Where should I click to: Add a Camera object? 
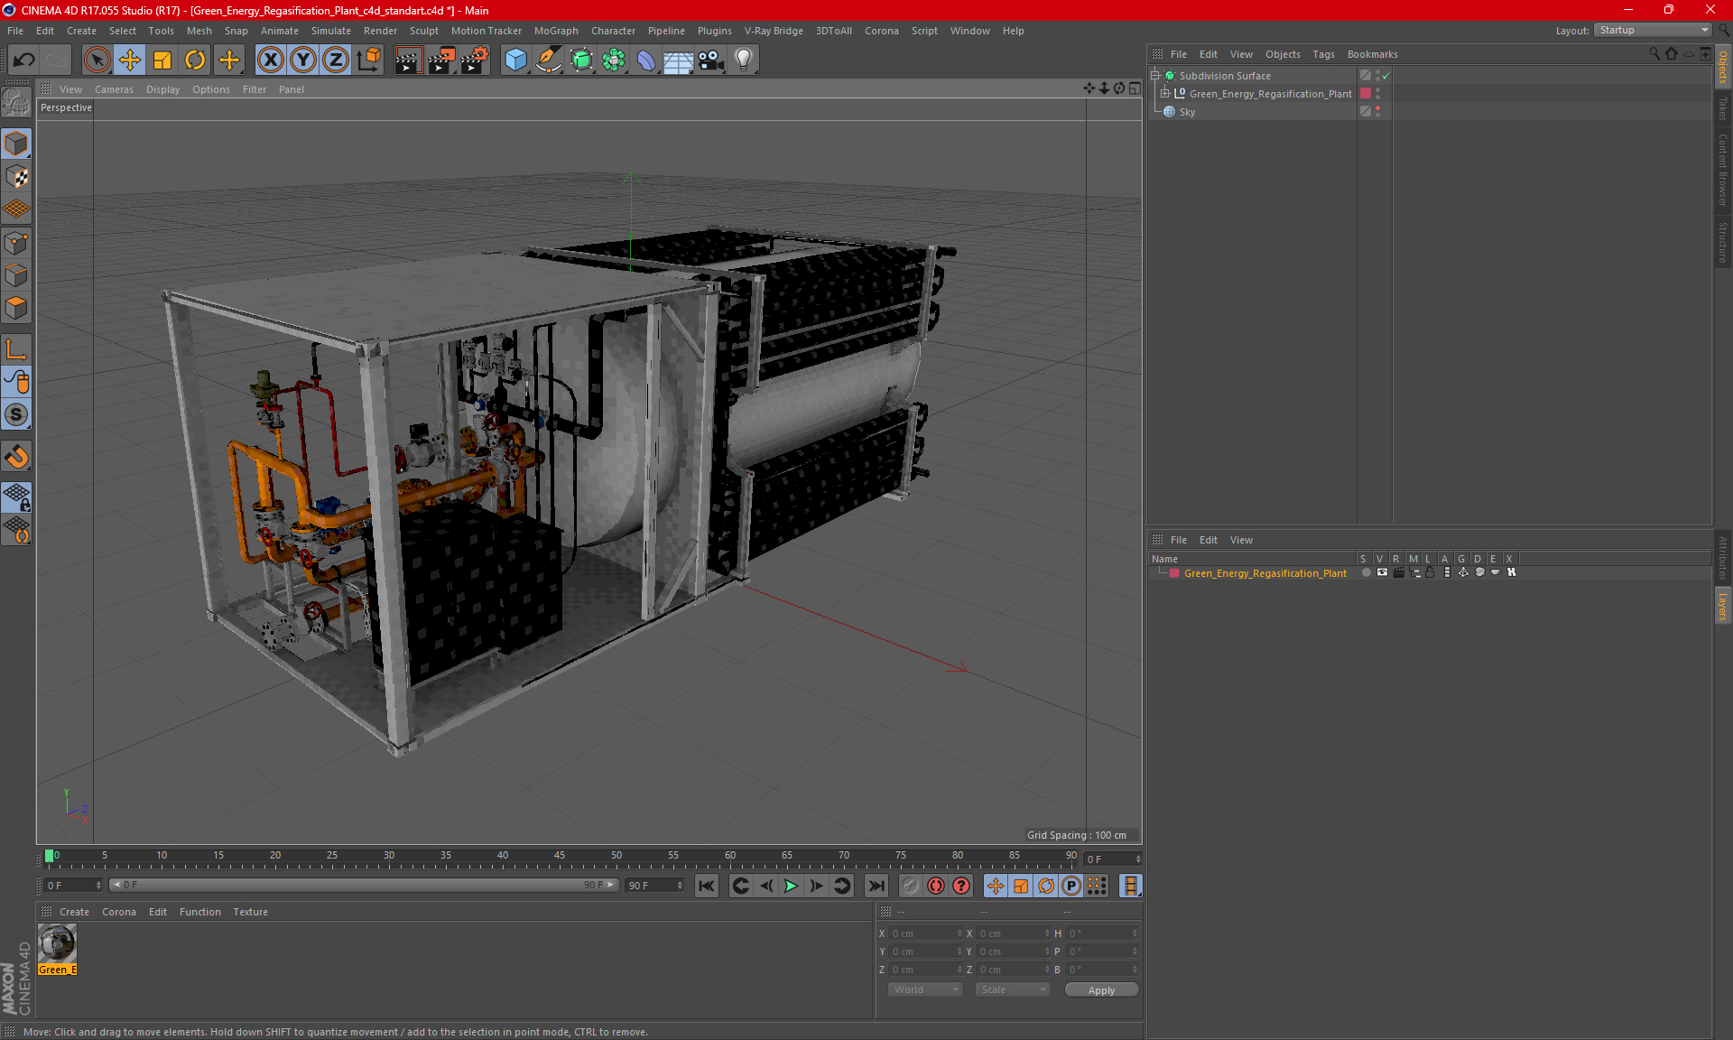(711, 60)
